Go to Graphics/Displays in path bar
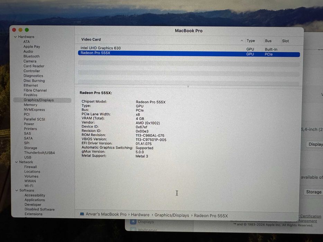This screenshot has height=242, width=323. pos(172,215)
